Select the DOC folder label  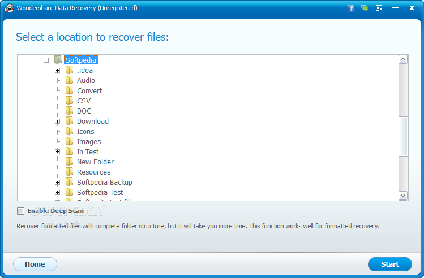(84, 111)
